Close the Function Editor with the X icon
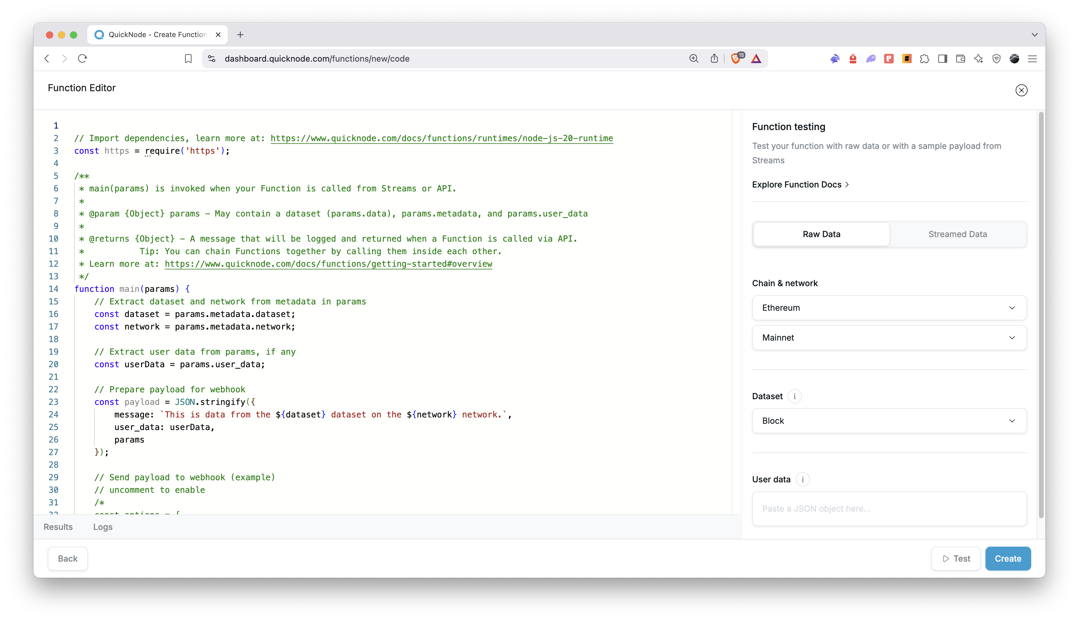Screen dimensions: 1079x622 (1021, 90)
